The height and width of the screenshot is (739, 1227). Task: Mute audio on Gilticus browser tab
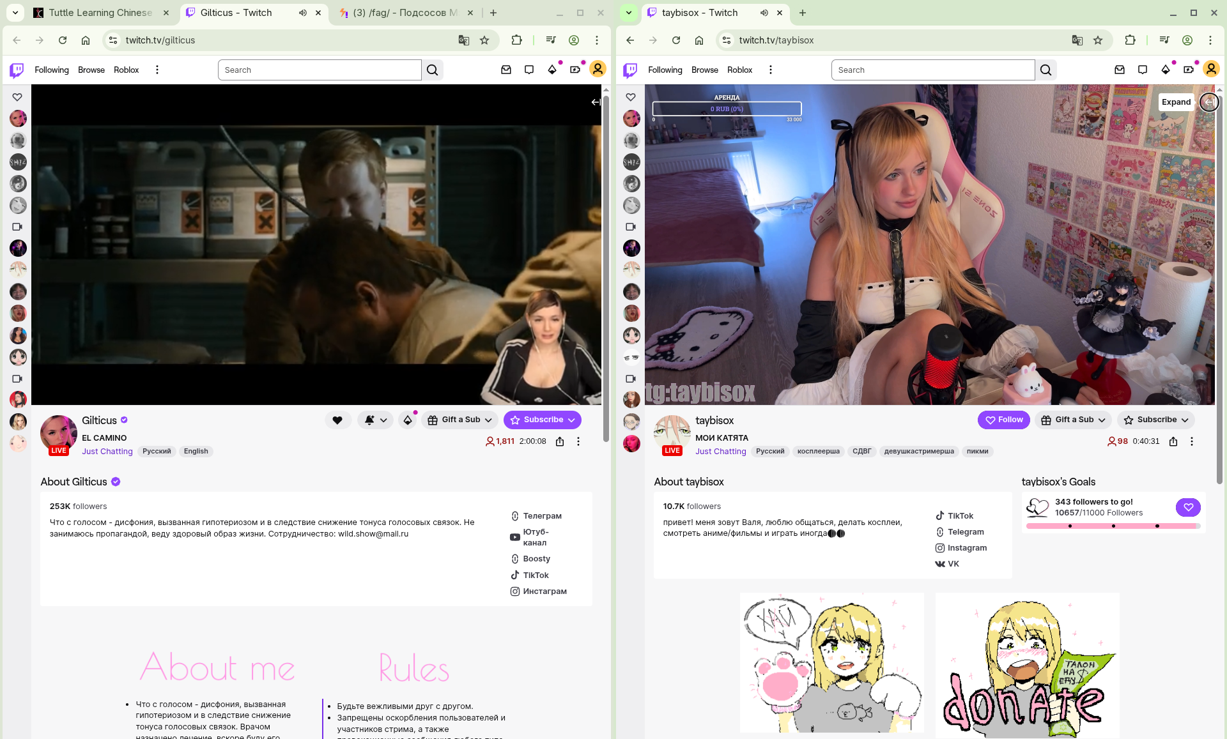click(303, 13)
